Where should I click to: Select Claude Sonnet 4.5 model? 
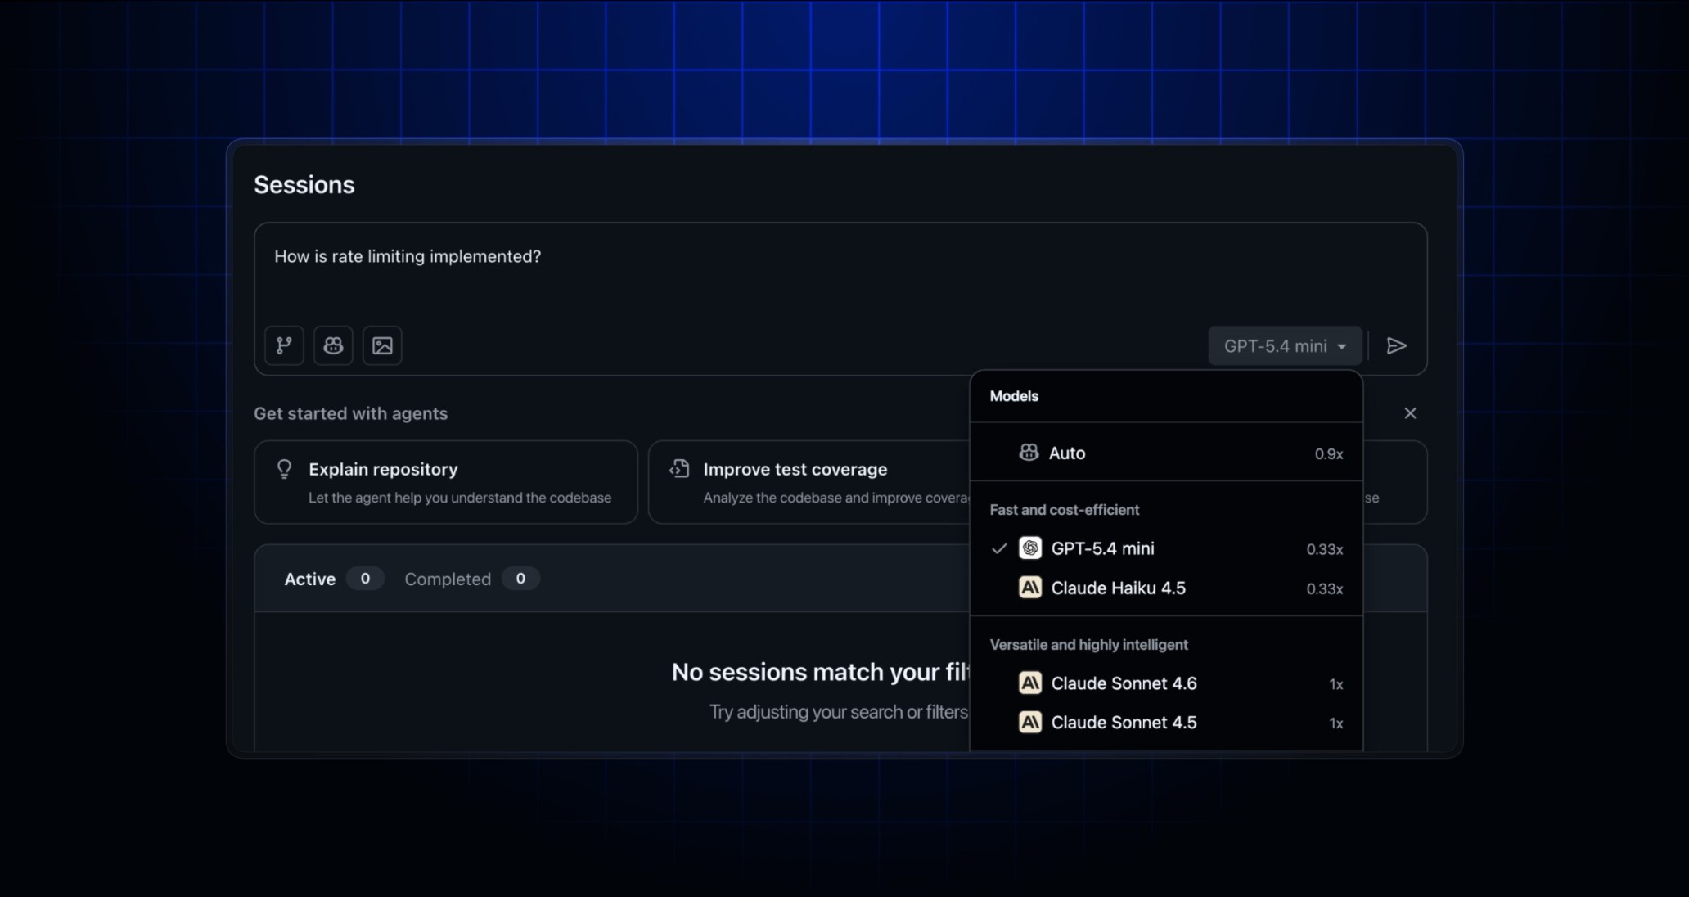coord(1166,722)
